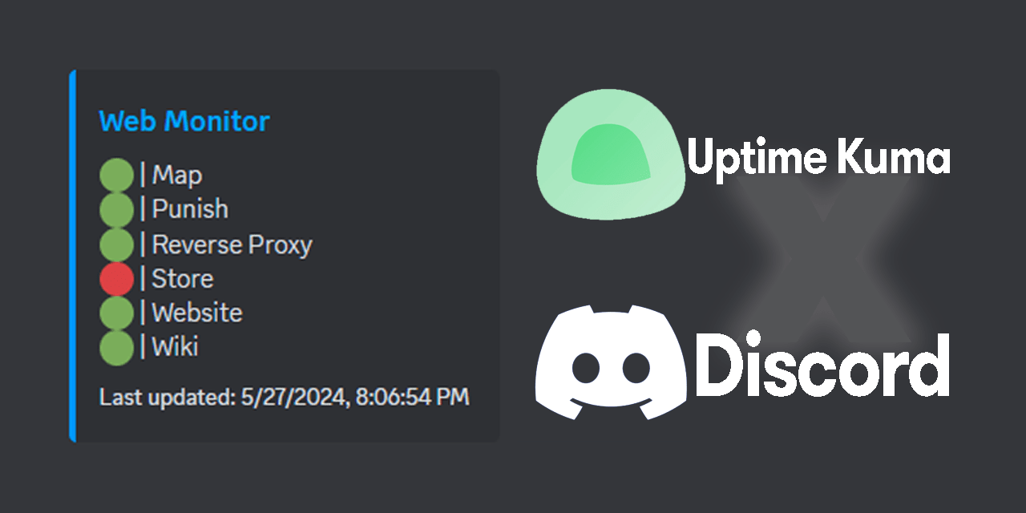Select the Punish monitor entry
This screenshot has height=513, width=1026.
[190, 209]
